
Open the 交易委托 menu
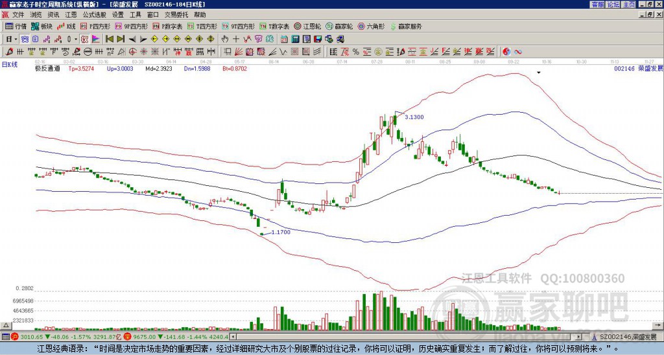[x=176, y=15]
